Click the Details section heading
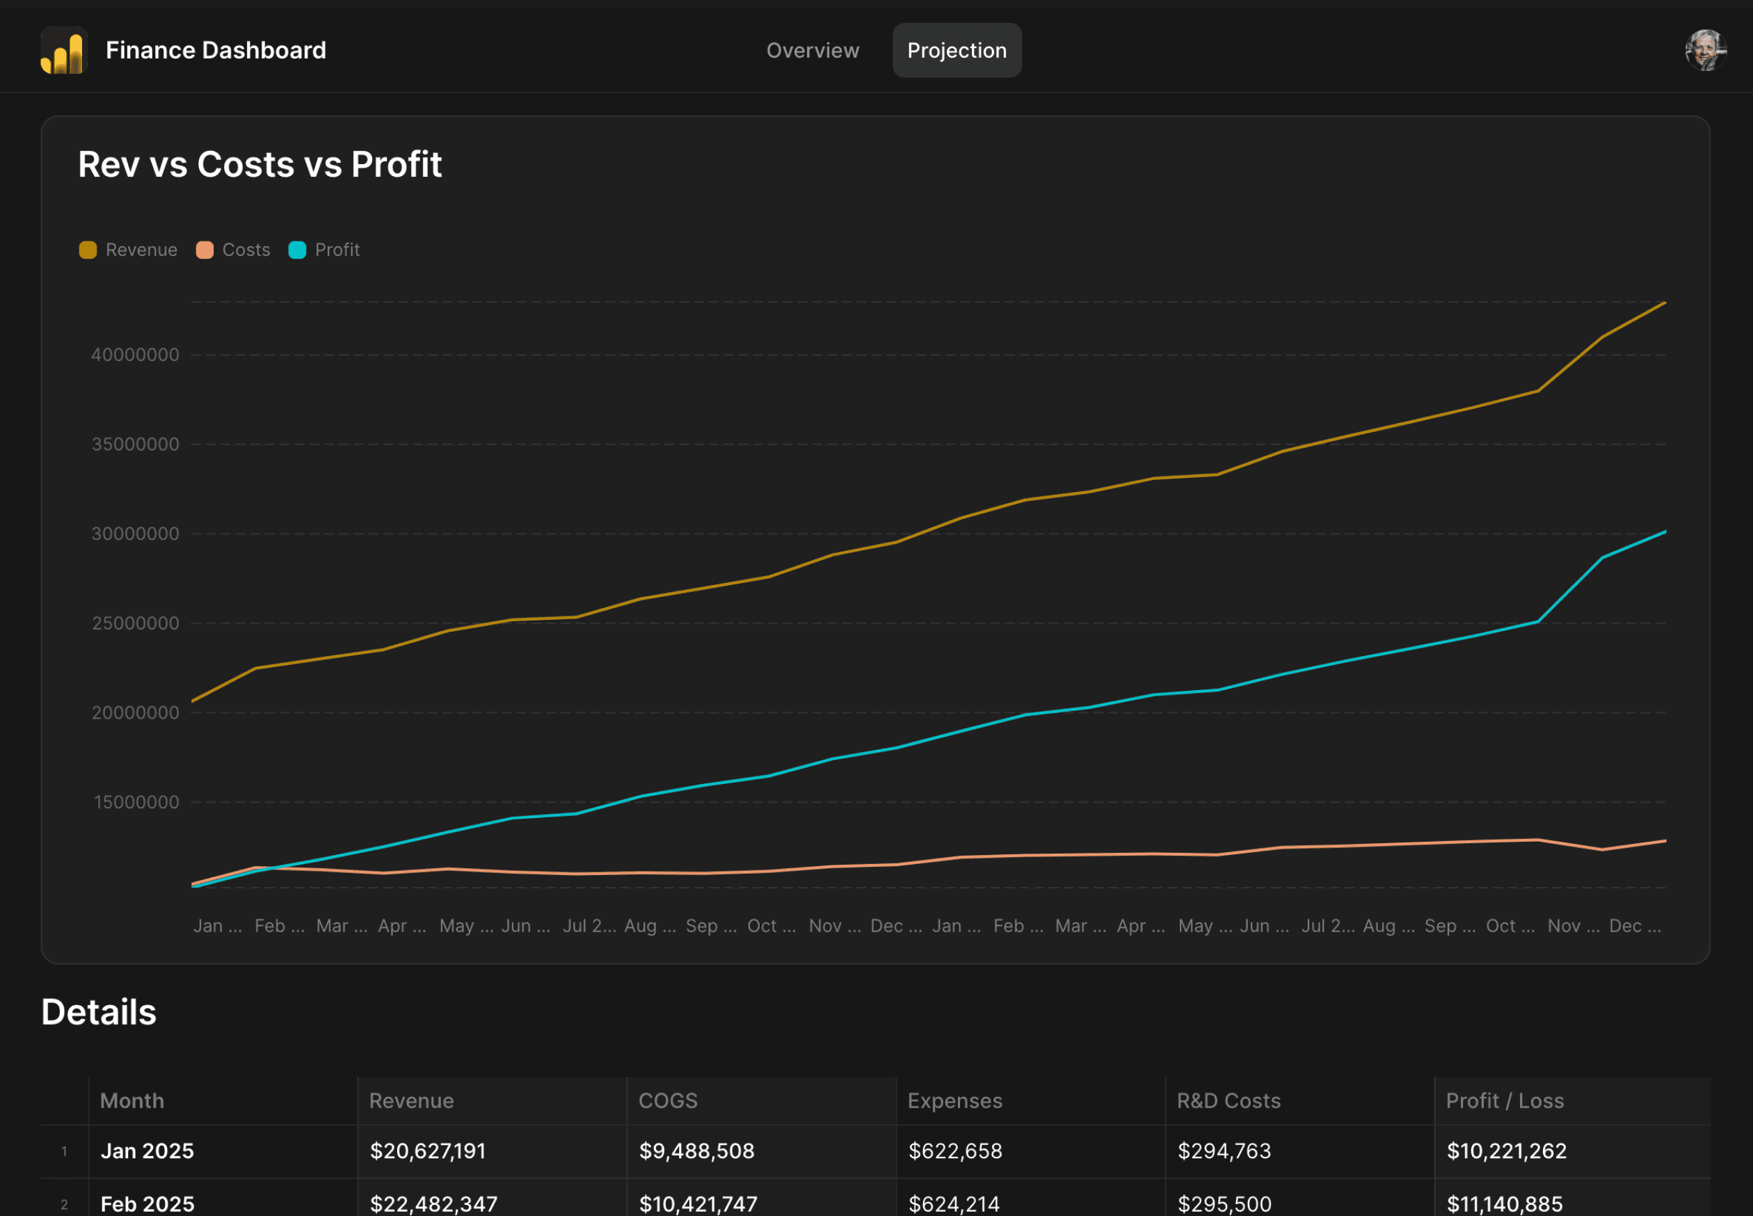 (x=99, y=1011)
